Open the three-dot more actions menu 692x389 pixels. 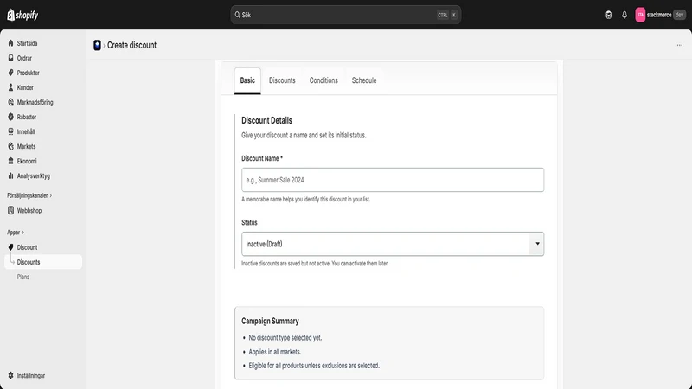coord(680,45)
